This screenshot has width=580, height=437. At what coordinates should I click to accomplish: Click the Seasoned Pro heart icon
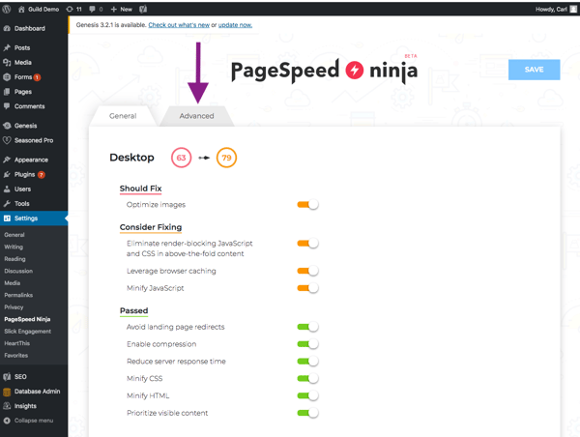tap(7, 140)
